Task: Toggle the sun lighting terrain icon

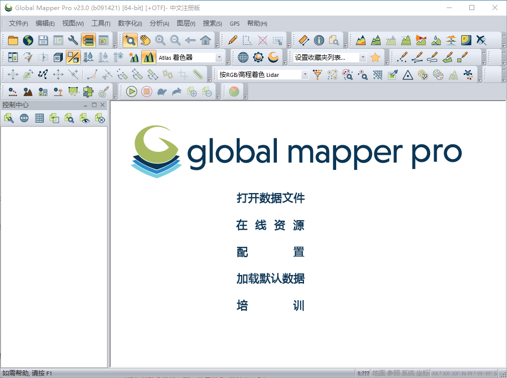Action: (x=133, y=58)
